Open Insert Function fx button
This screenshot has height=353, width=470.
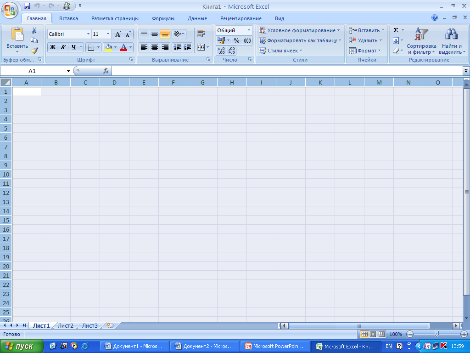(106, 71)
